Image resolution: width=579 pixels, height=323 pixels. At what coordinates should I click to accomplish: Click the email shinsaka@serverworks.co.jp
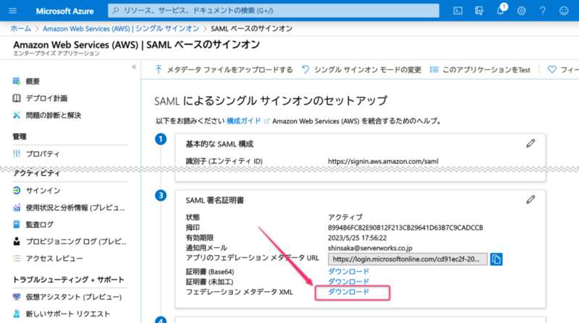pyautogui.click(x=370, y=248)
